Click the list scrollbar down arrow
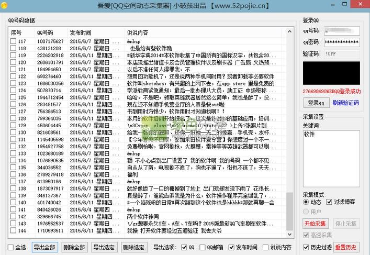Screen dimensions: 370x255 (289, 235)
